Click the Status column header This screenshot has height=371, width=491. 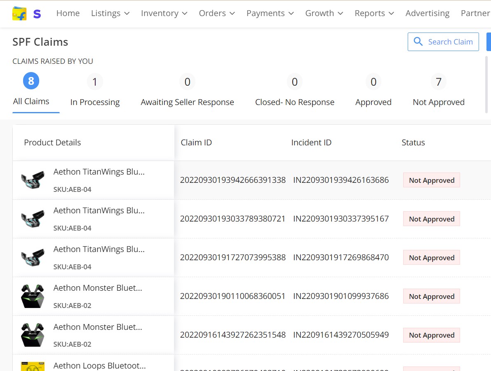(413, 142)
